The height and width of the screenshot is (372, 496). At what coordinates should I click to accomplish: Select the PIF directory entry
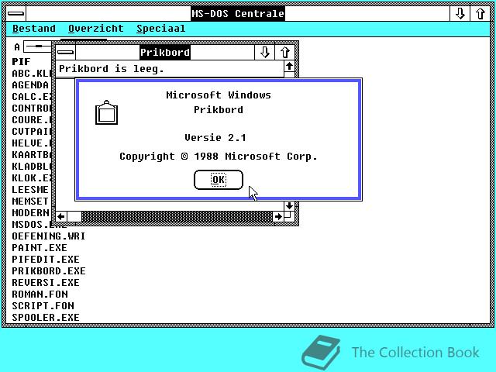(x=21, y=62)
